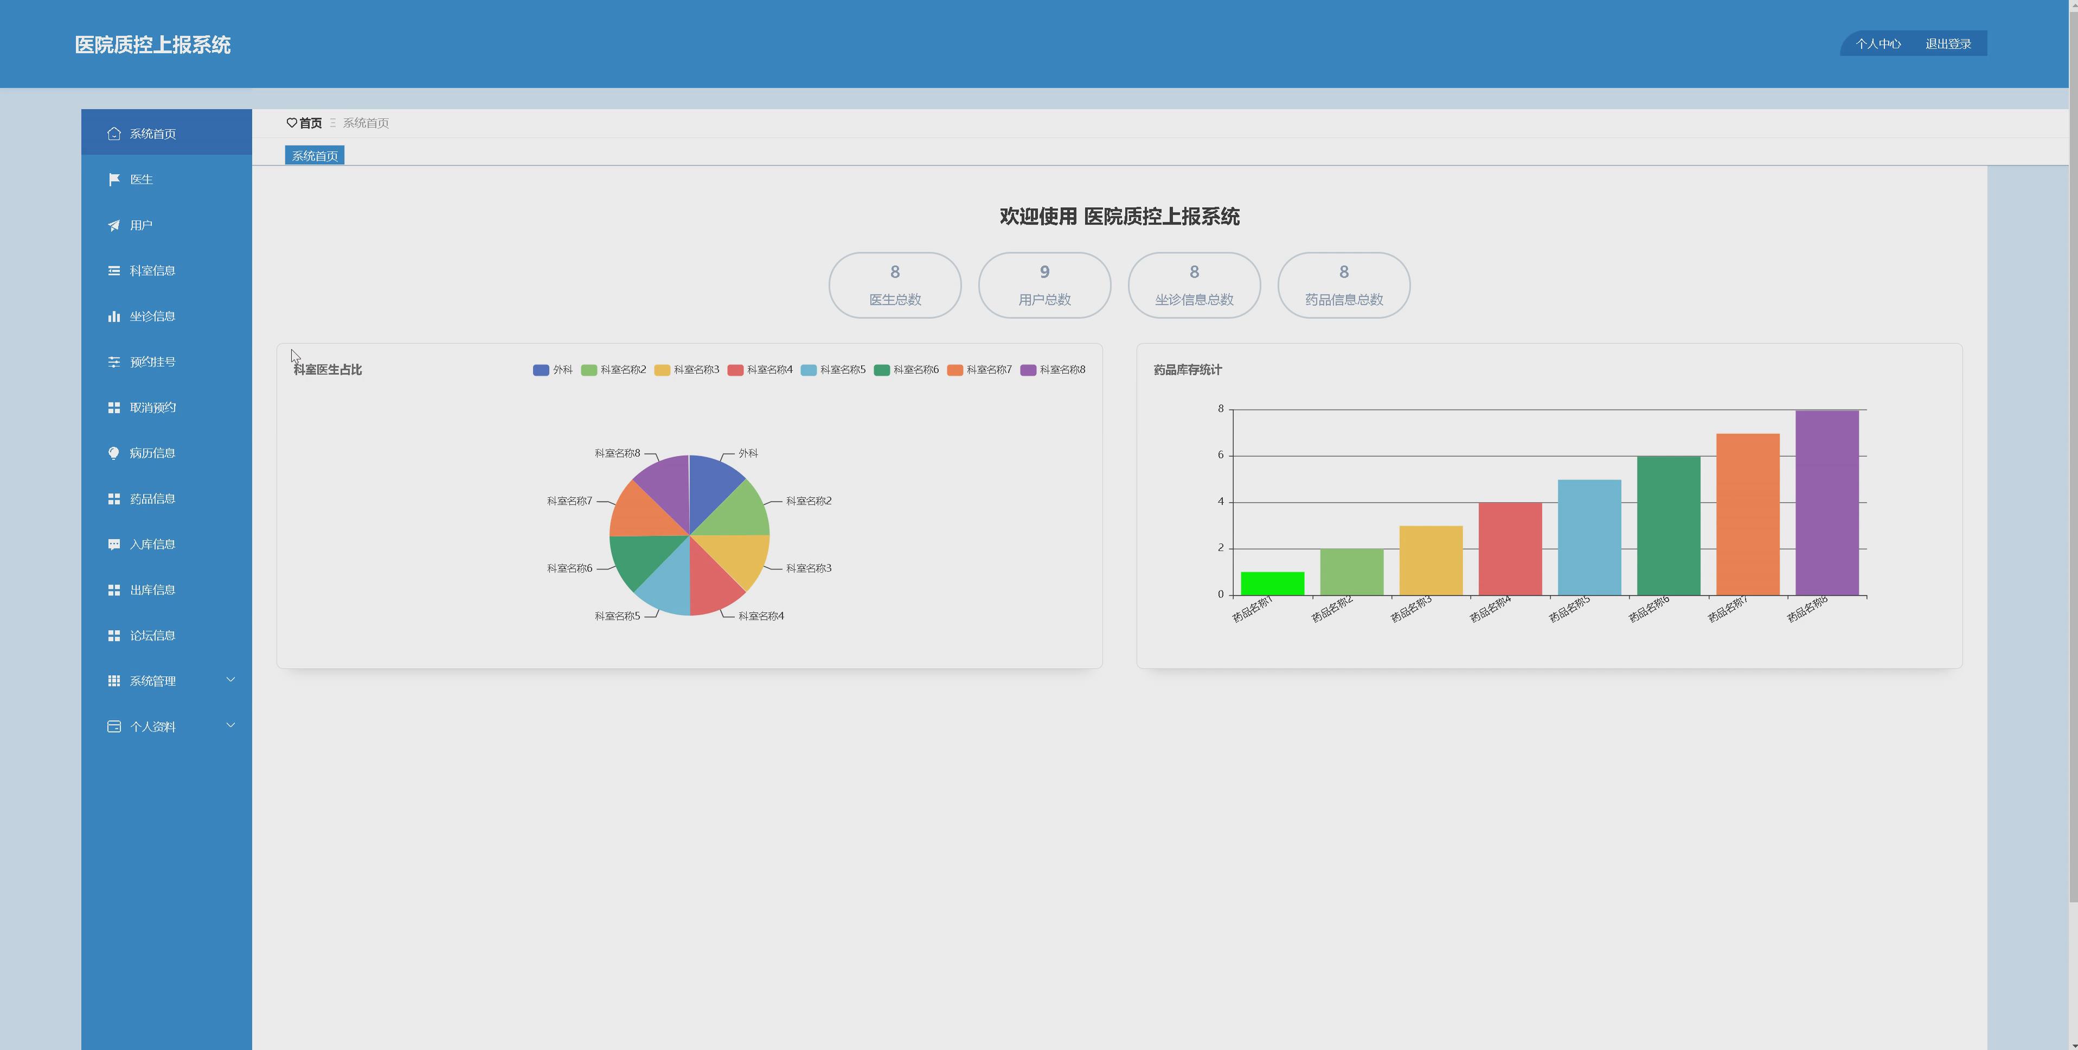
Task: Toggle 科室名称4 legend entry off
Action: tap(760, 370)
